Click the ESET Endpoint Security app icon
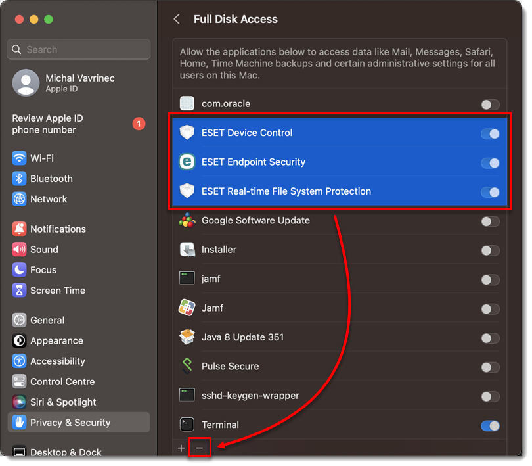This screenshot has height=466, width=532. tap(187, 162)
